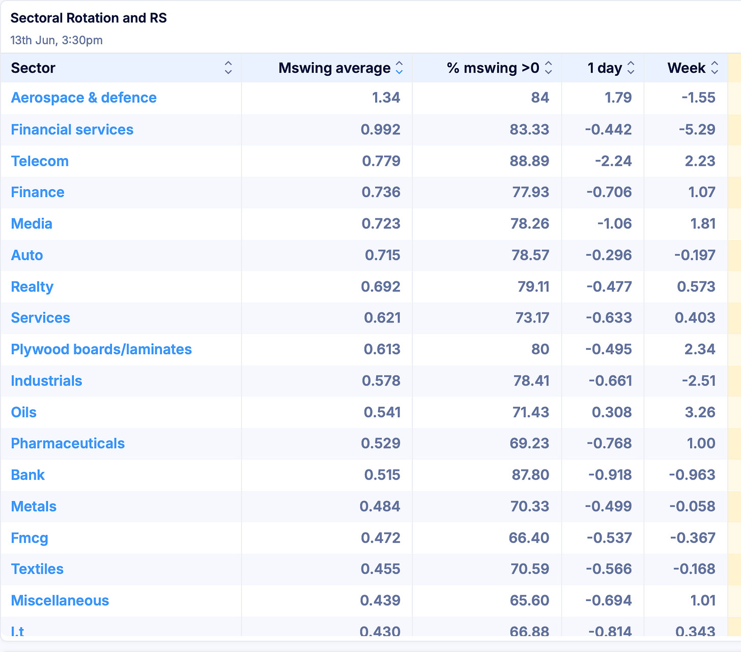Open the Industrials sector link
Screen dimensions: 741x652
point(46,381)
